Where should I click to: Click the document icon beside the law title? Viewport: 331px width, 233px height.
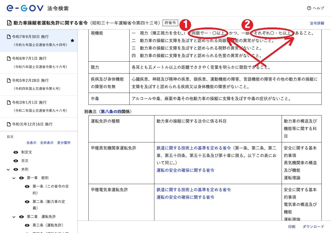(x=9, y=23)
